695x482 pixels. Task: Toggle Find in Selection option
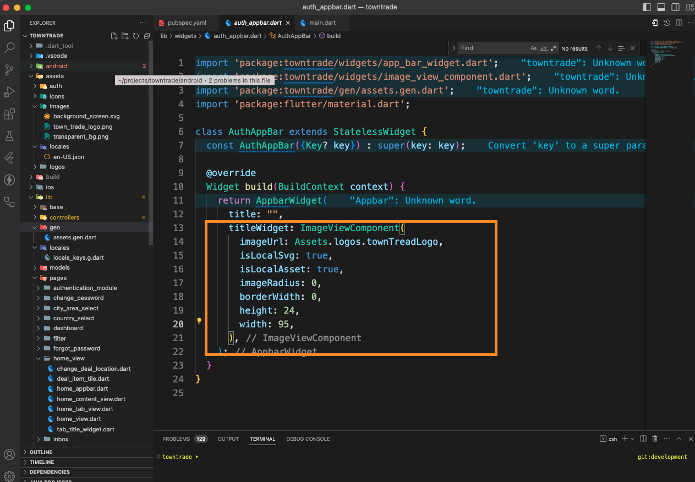(x=621, y=48)
